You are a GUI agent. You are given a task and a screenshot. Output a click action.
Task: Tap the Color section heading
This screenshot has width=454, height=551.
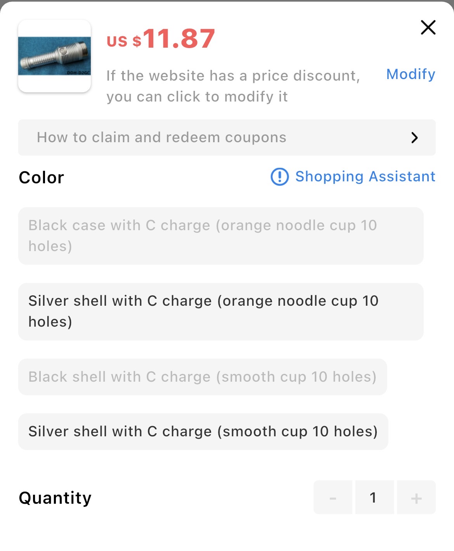pos(42,177)
